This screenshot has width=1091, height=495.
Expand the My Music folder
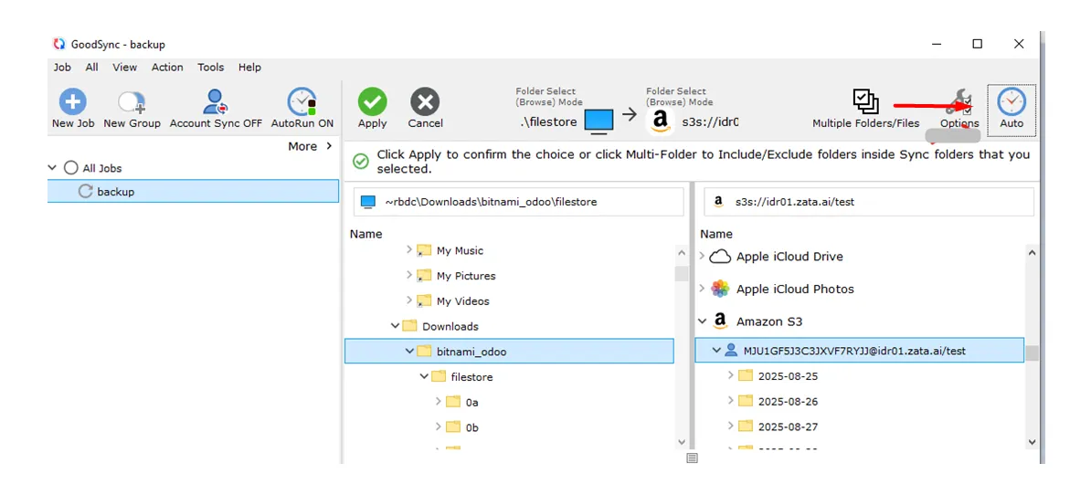pyautogui.click(x=409, y=250)
